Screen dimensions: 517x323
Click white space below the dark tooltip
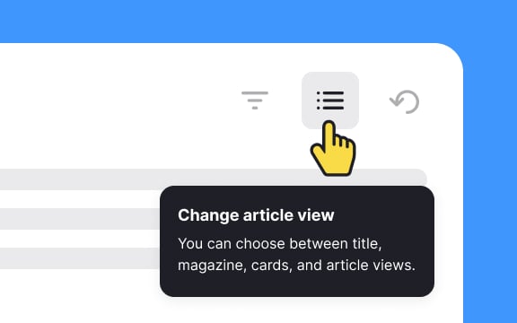[x=297, y=310]
